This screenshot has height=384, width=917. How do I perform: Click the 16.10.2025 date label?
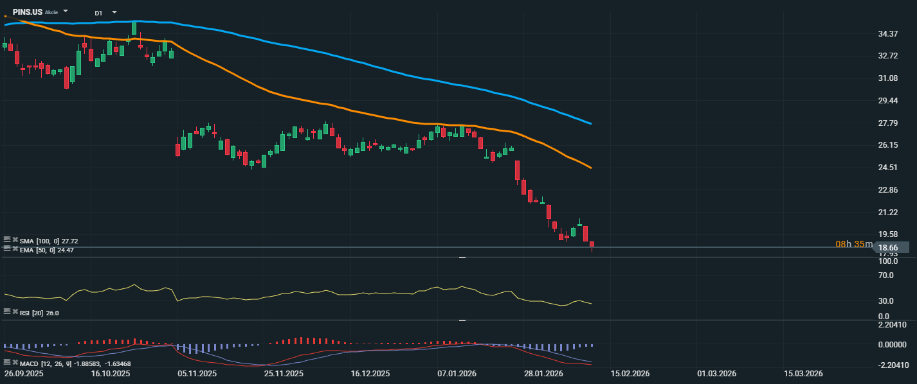(x=111, y=373)
